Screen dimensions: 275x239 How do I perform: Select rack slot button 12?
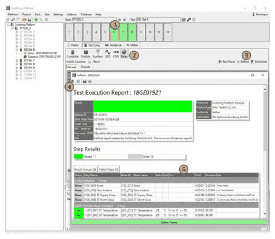pyautogui.click(x=168, y=32)
